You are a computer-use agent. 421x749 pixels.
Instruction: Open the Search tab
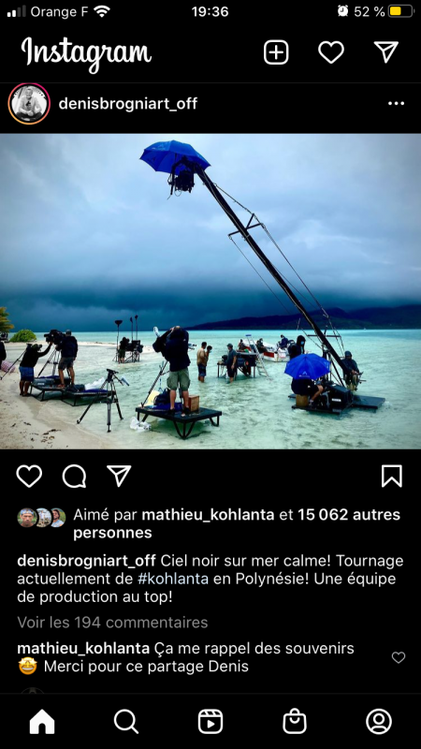(126, 721)
